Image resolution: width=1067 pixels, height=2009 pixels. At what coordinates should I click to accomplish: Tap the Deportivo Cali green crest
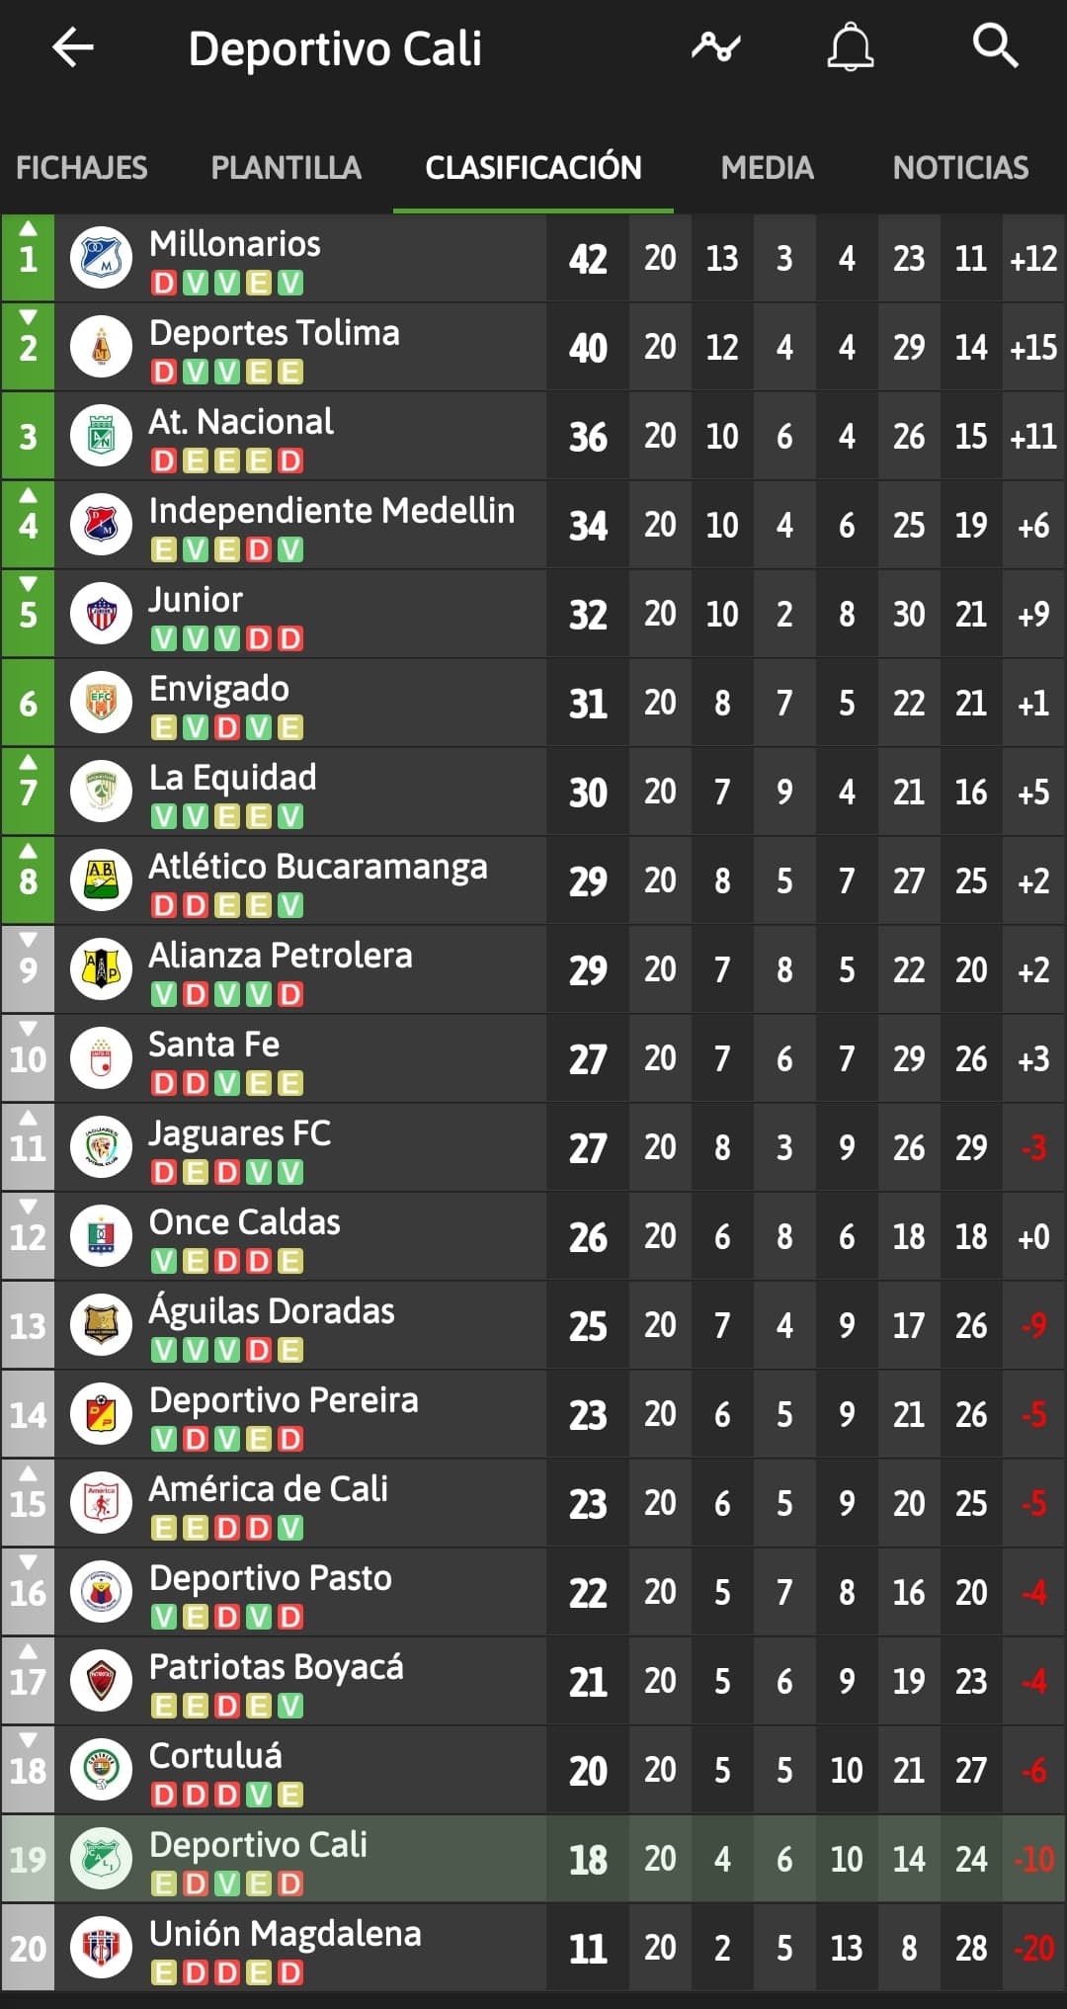(101, 1859)
